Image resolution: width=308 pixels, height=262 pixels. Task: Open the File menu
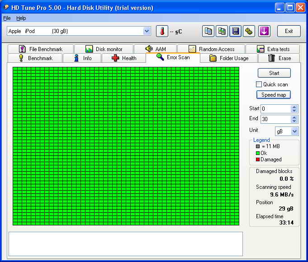[x=7, y=19]
